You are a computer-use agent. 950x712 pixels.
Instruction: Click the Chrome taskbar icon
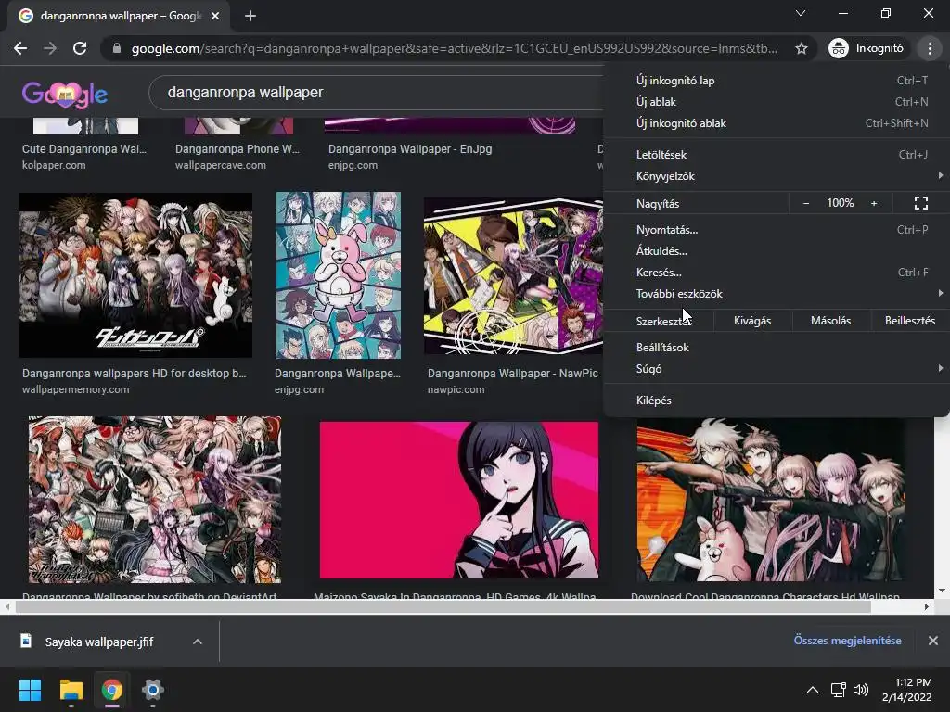pyautogui.click(x=112, y=690)
